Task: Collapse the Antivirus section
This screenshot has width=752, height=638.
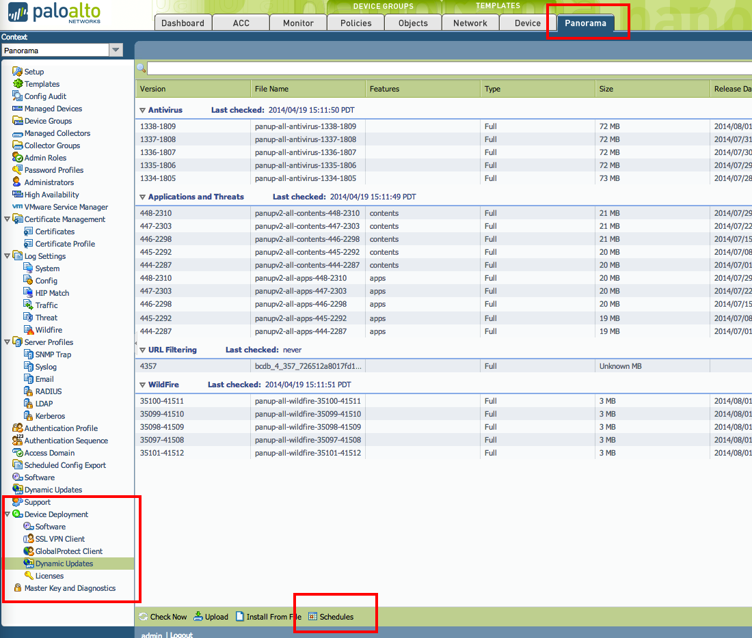Action: [x=142, y=110]
